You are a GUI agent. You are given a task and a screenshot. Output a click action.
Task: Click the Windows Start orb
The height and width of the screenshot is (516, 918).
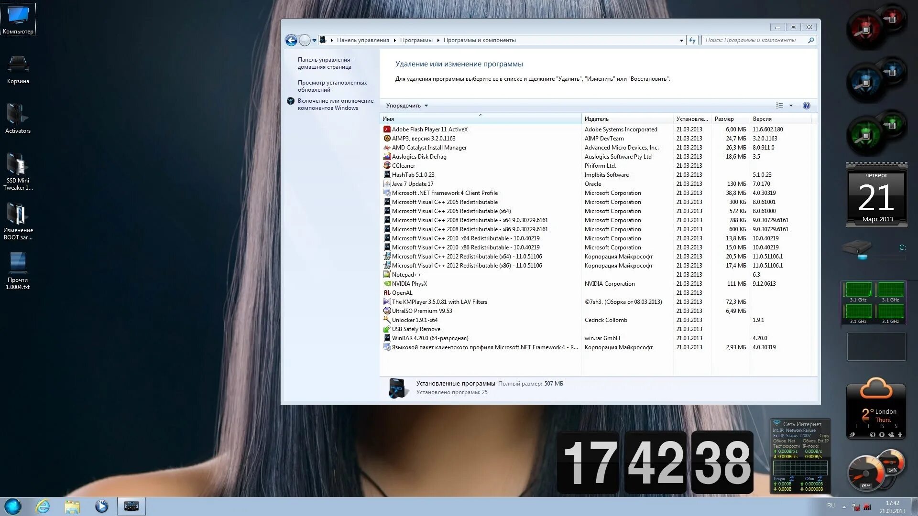(x=13, y=506)
